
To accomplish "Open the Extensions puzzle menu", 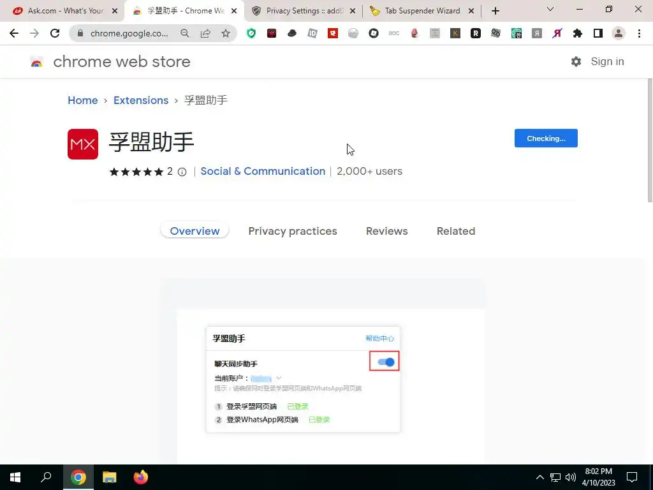I will (x=578, y=33).
